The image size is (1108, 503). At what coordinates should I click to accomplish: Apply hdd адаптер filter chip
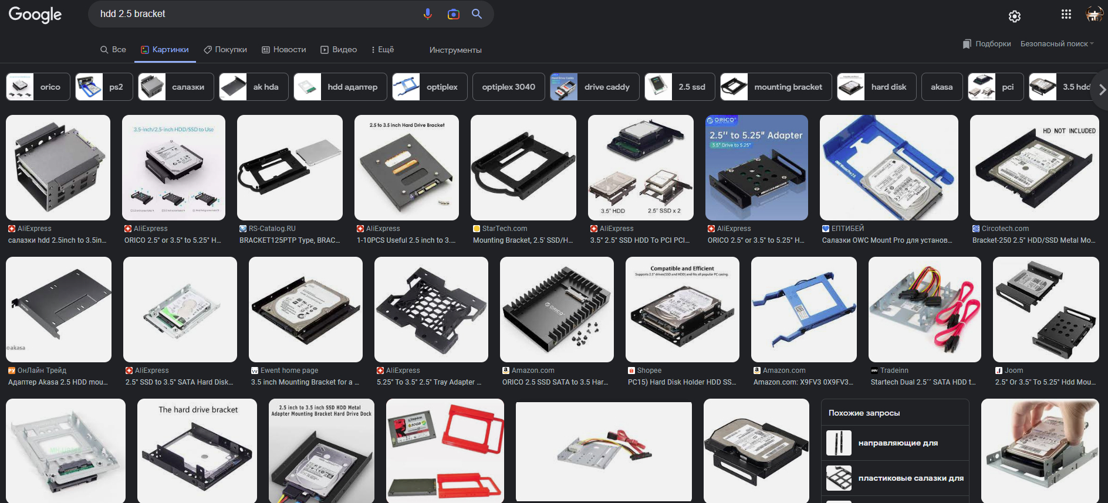point(340,87)
